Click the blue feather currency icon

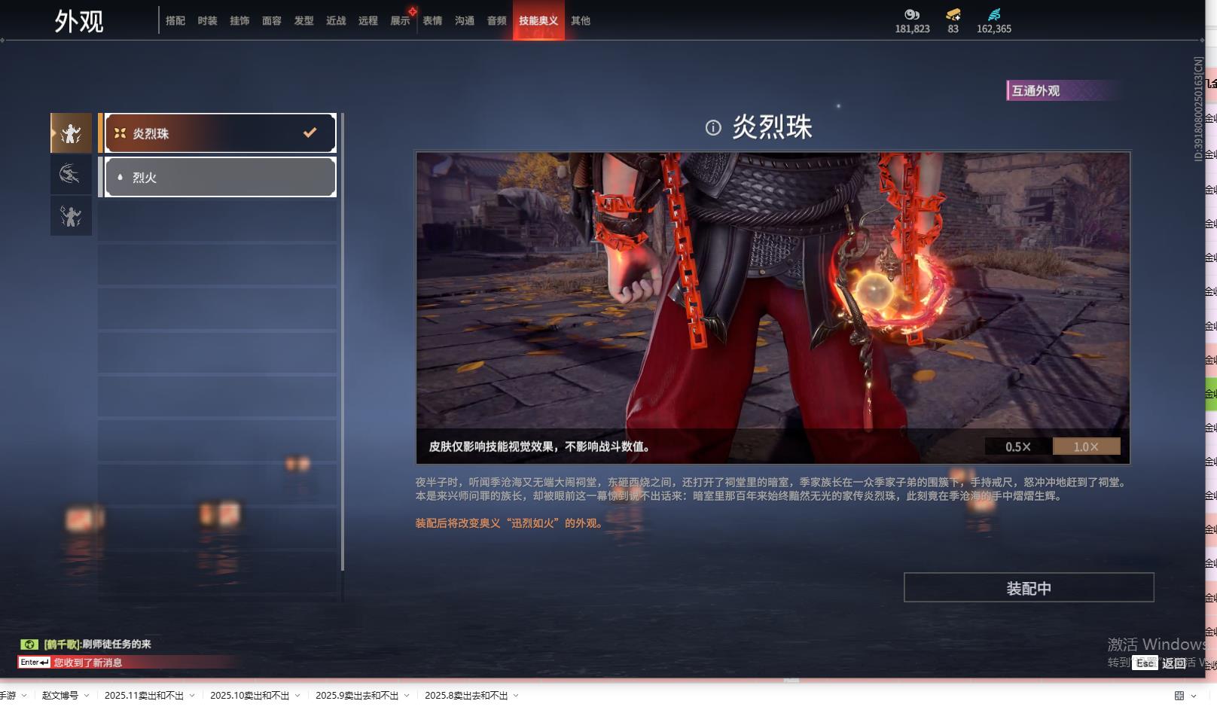tap(994, 14)
